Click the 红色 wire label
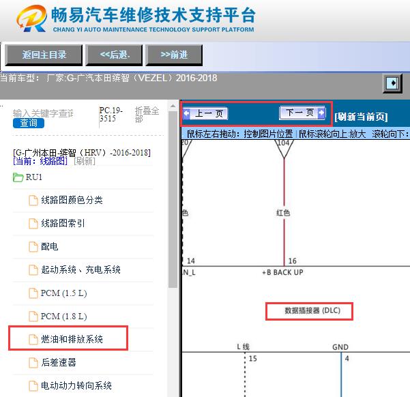The width and height of the screenshot is (410, 397). (283, 213)
